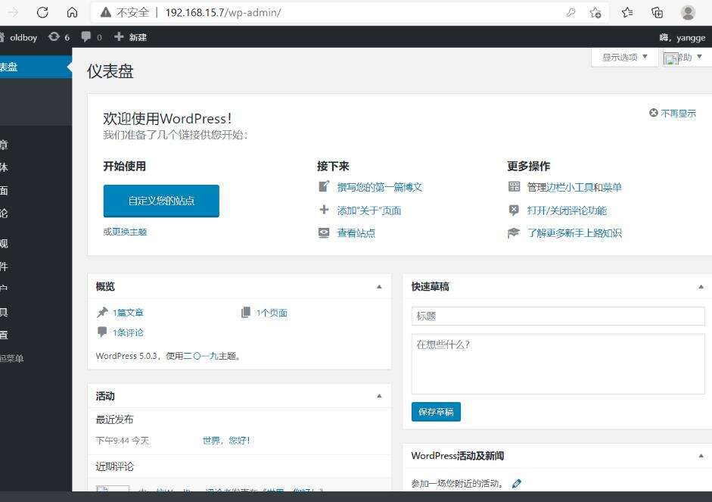The width and height of the screenshot is (712, 502).
Task: Open the comments bubble icon showing 0
Action: click(x=92, y=37)
